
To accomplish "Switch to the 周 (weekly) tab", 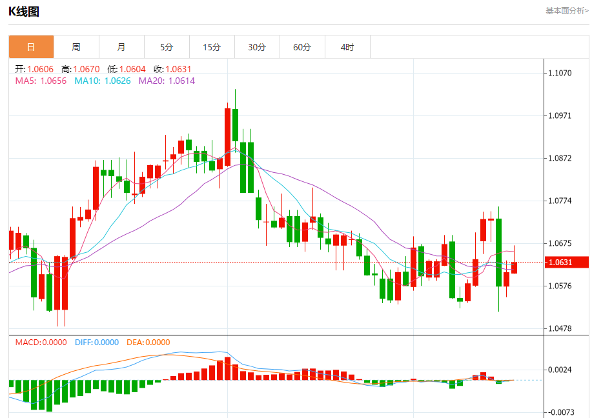I will (x=76, y=47).
